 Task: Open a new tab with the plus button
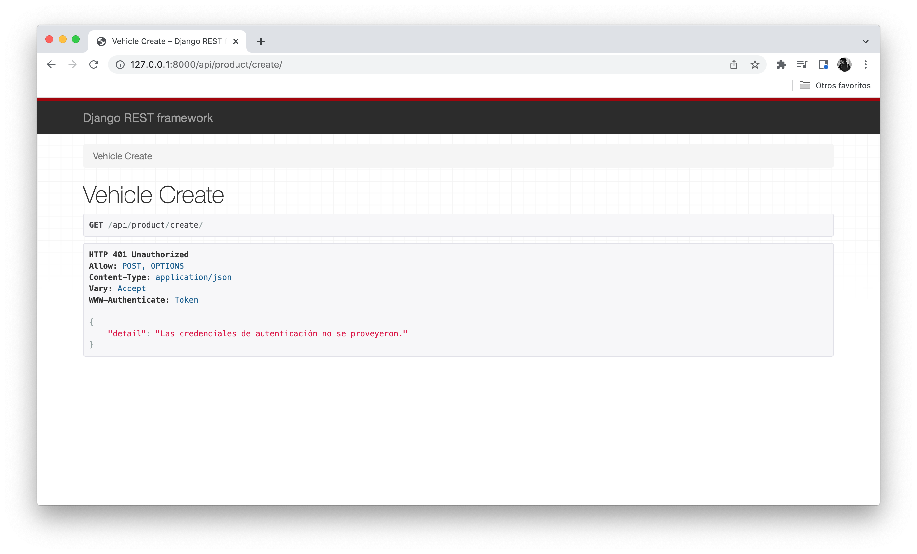[x=261, y=41]
